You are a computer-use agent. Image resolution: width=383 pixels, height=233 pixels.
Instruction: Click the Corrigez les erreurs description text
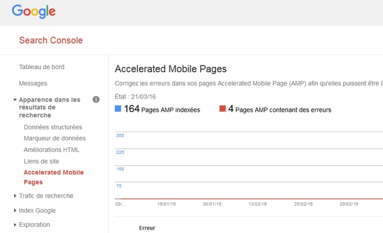pyautogui.click(x=249, y=83)
